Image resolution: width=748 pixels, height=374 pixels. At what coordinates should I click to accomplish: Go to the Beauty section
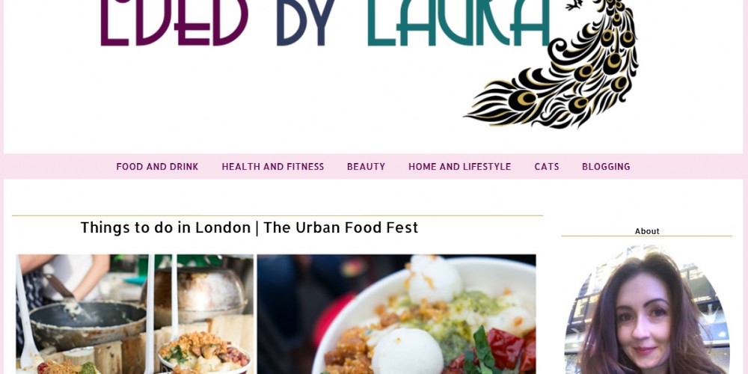pyautogui.click(x=366, y=167)
